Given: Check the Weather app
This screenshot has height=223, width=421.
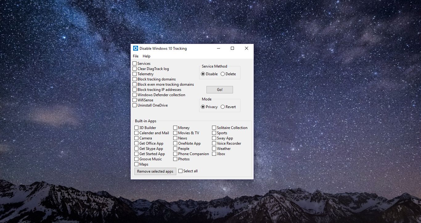Looking at the screenshot, I should pyautogui.click(x=214, y=149).
